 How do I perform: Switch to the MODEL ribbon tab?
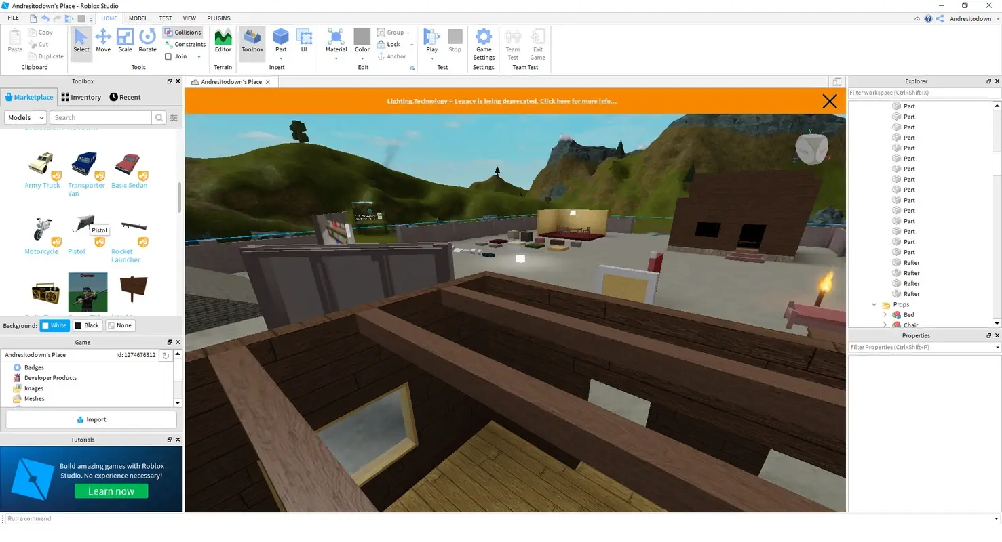point(138,18)
